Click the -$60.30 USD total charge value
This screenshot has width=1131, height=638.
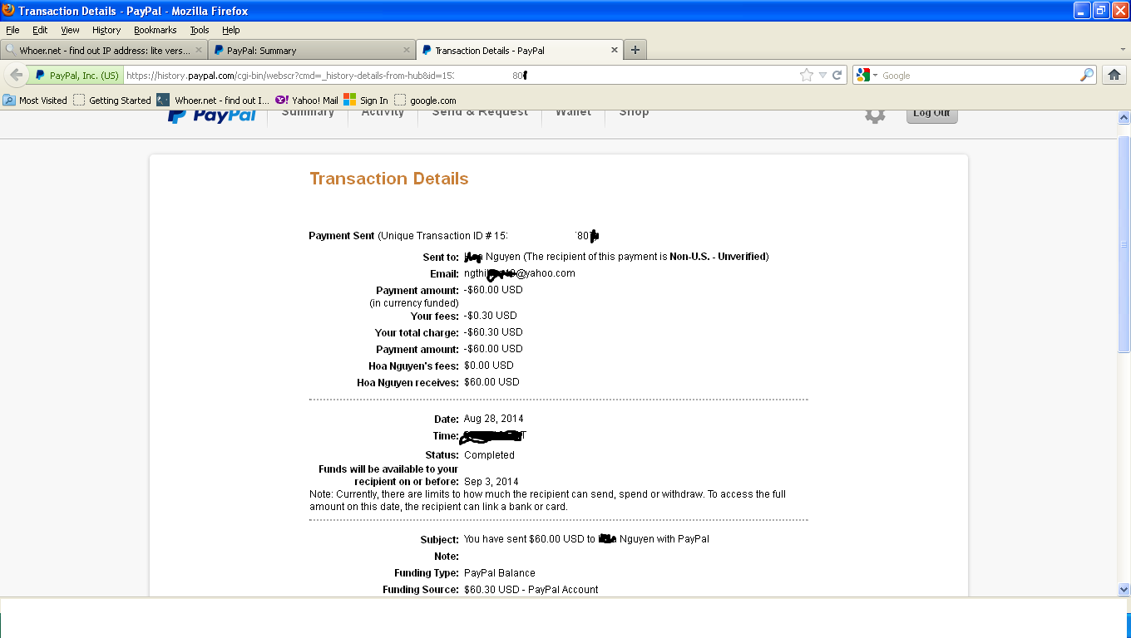pyautogui.click(x=493, y=332)
